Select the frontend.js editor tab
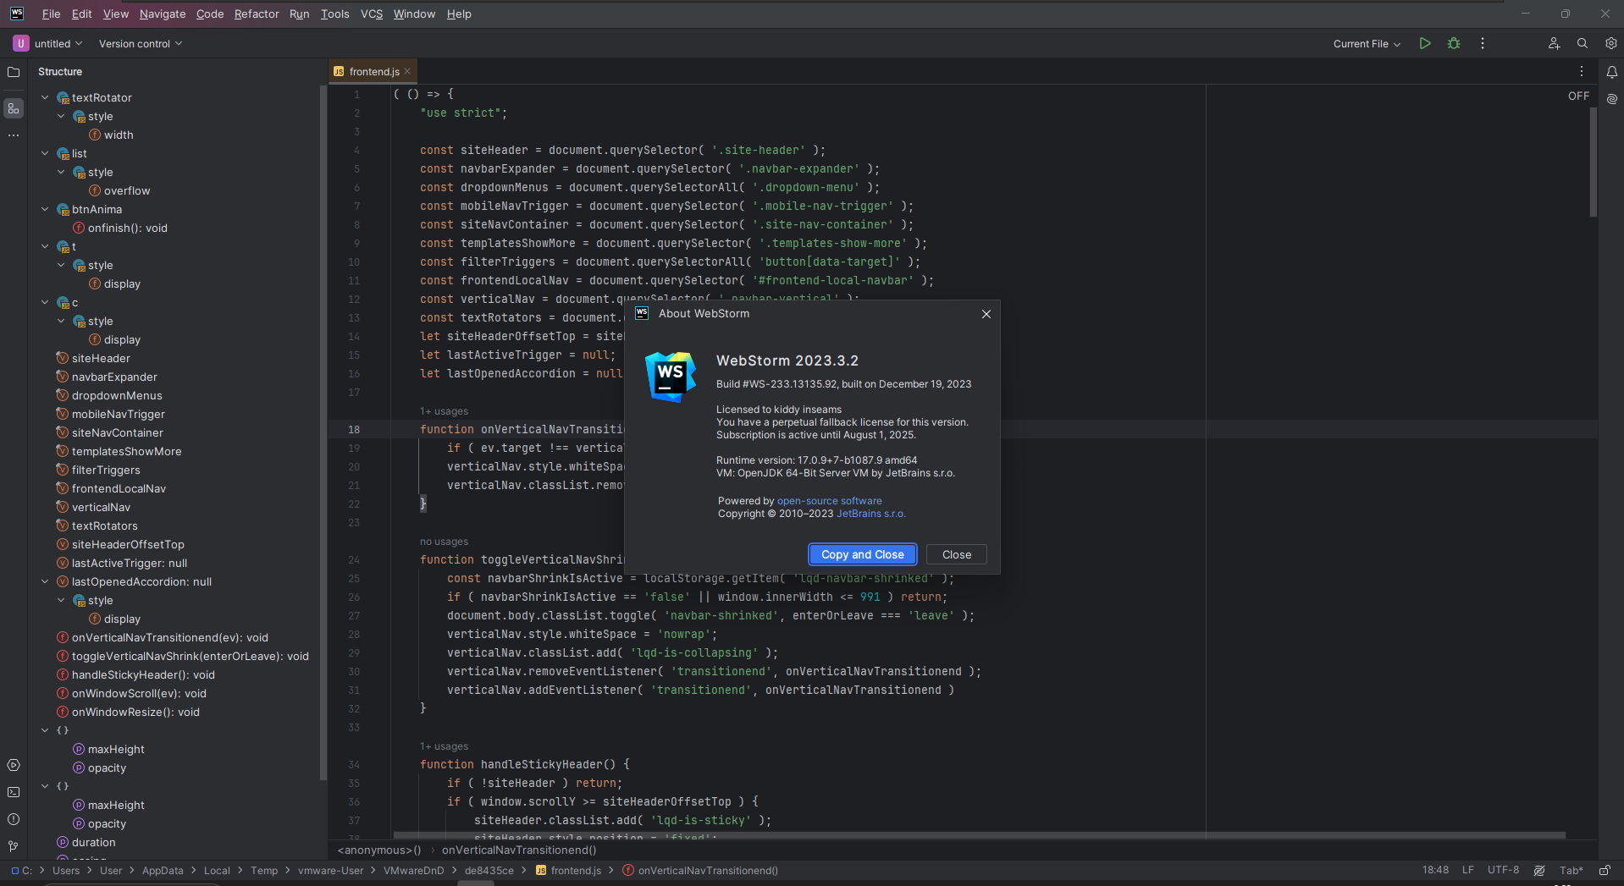This screenshot has width=1624, height=886. (x=373, y=72)
